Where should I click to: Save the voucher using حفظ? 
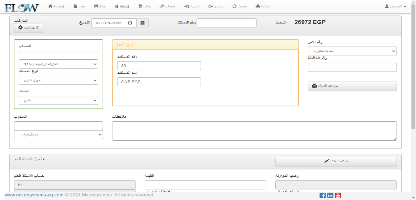click(x=100, y=6)
